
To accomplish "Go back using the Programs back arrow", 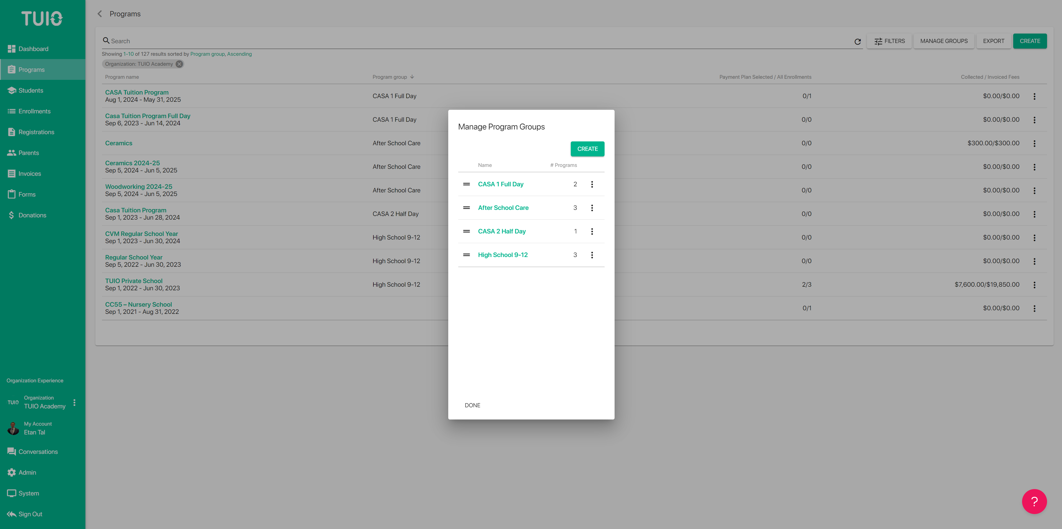I will pyautogui.click(x=99, y=14).
